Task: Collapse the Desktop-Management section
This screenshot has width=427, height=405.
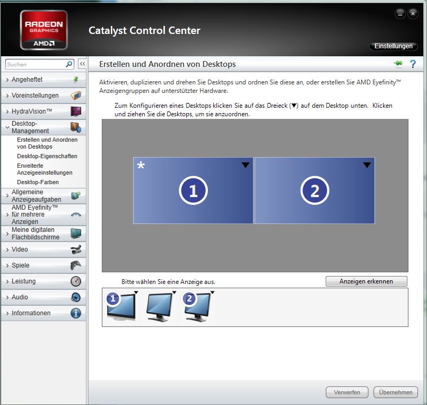Action: point(43,127)
